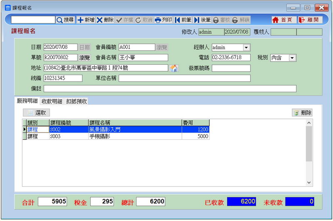This screenshot has height=221, width=333.
Task: Click the search magnifier button 搜尋
Action: point(65,20)
